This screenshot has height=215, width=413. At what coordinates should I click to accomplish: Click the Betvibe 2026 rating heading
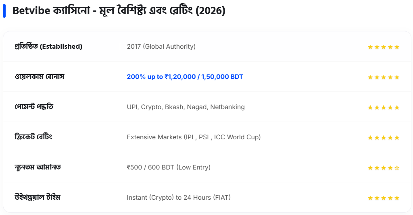[x=119, y=11]
